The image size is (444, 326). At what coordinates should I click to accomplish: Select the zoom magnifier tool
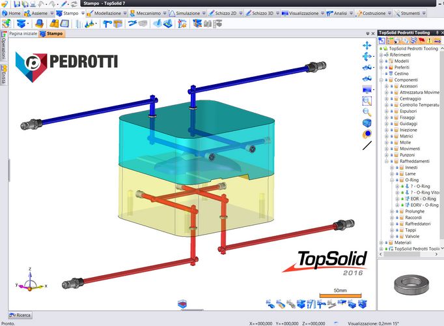367,111
